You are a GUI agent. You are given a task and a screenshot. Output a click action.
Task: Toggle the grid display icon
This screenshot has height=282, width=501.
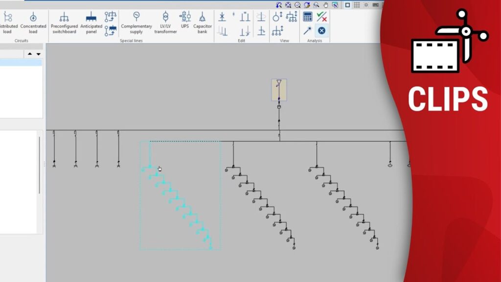click(x=357, y=5)
